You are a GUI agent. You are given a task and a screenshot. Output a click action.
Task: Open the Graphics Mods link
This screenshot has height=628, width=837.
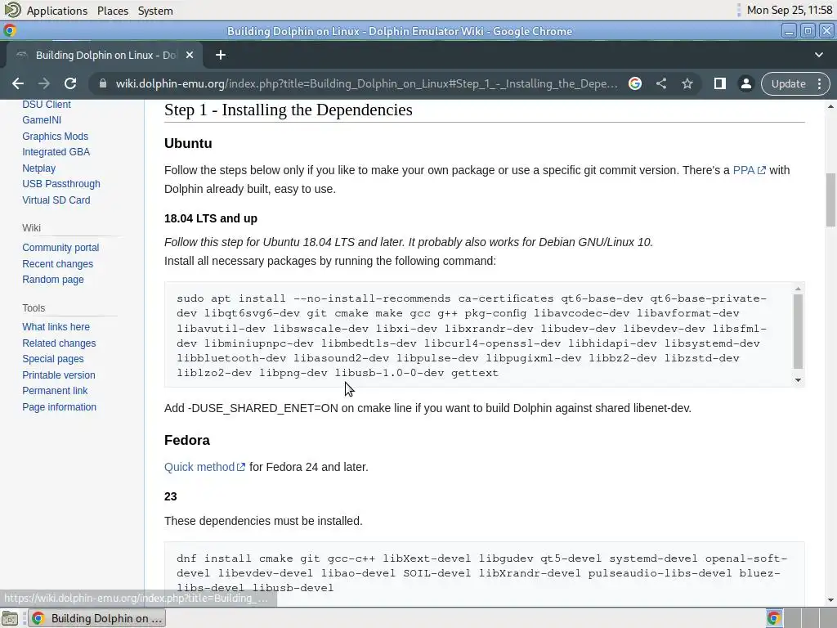(55, 137)
